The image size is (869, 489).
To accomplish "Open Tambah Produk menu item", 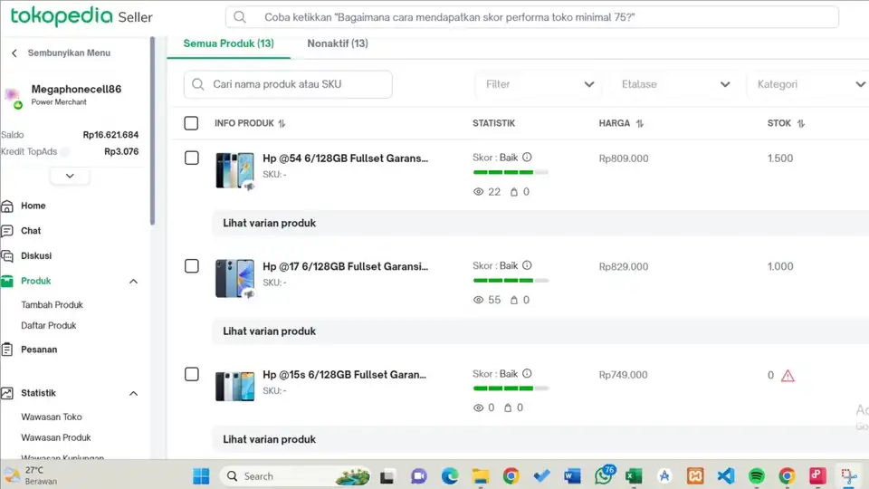I will pos(53,305).
